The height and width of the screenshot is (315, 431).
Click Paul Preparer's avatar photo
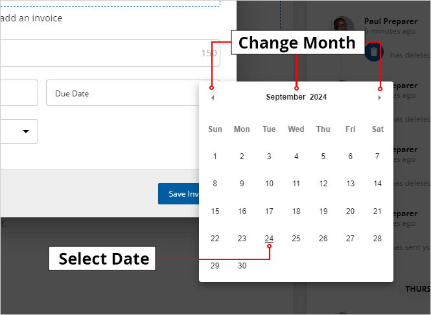(x=342, y=26)
